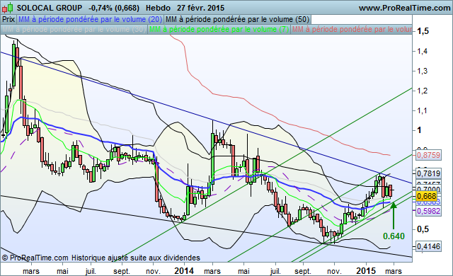Click the 2014 year label on time axis
The height and width of the screenshot is (276, 453).
[x=184, y=271]
